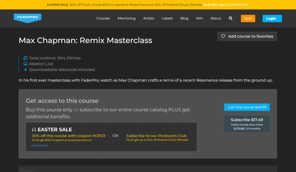The width and height of the screenshot is (296, 172).
Task: Open the Win menu item
Action: [x=199, y=18]
